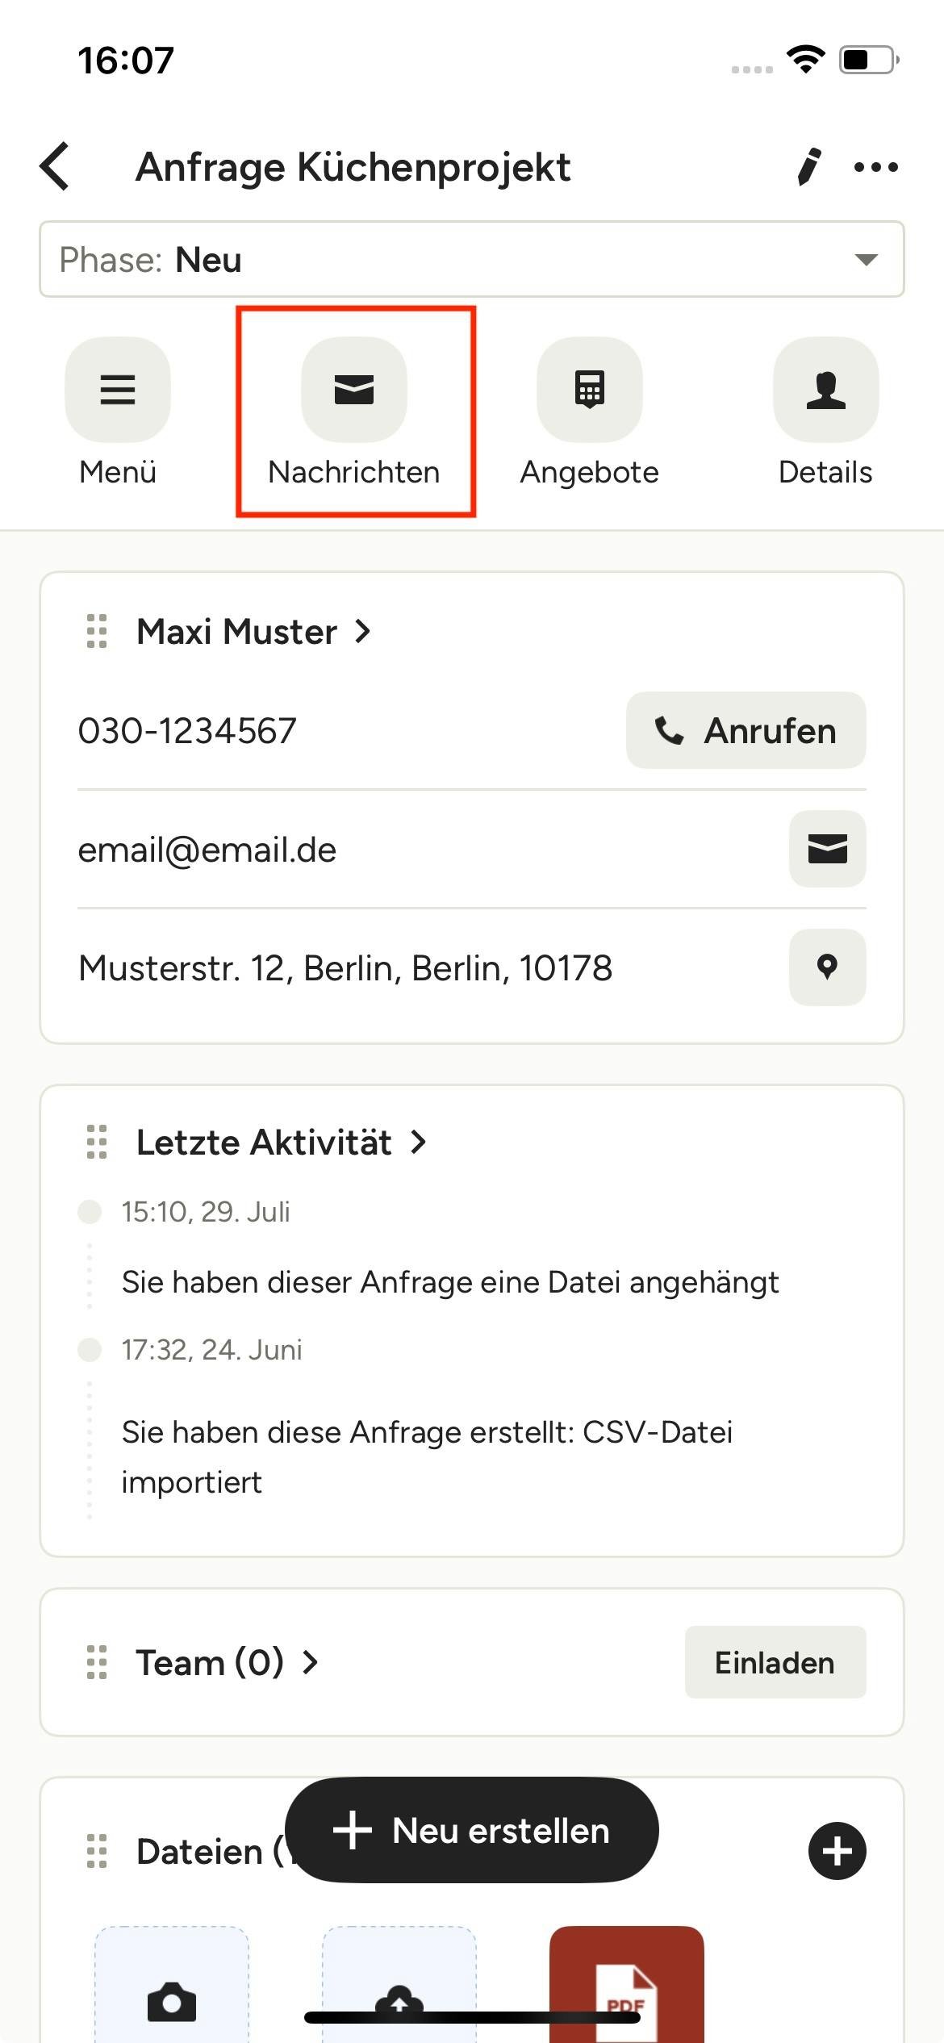Viewport: 944px width, 2043px height.
Task: Open the Details contact shortcut
Action: point(825,390)
